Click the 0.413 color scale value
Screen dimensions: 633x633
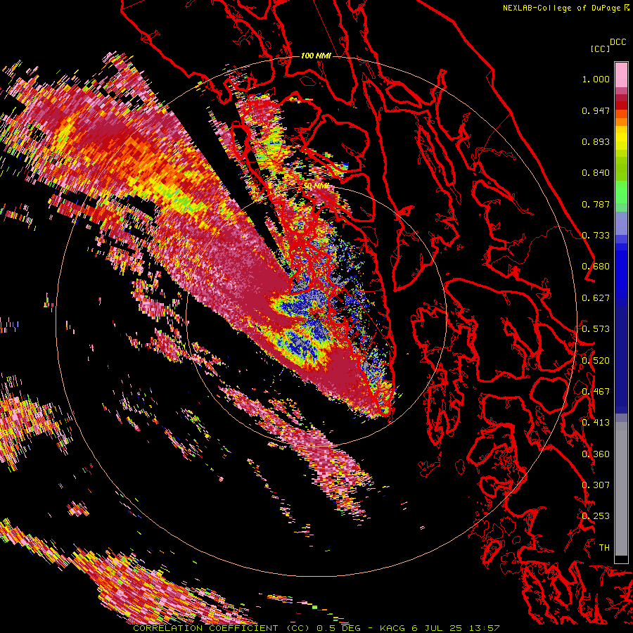click(x=596, y=423)
